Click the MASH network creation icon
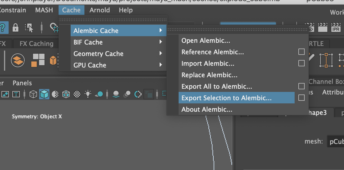Viewport: 344px width, 170px height. click(x=18, y=60)
